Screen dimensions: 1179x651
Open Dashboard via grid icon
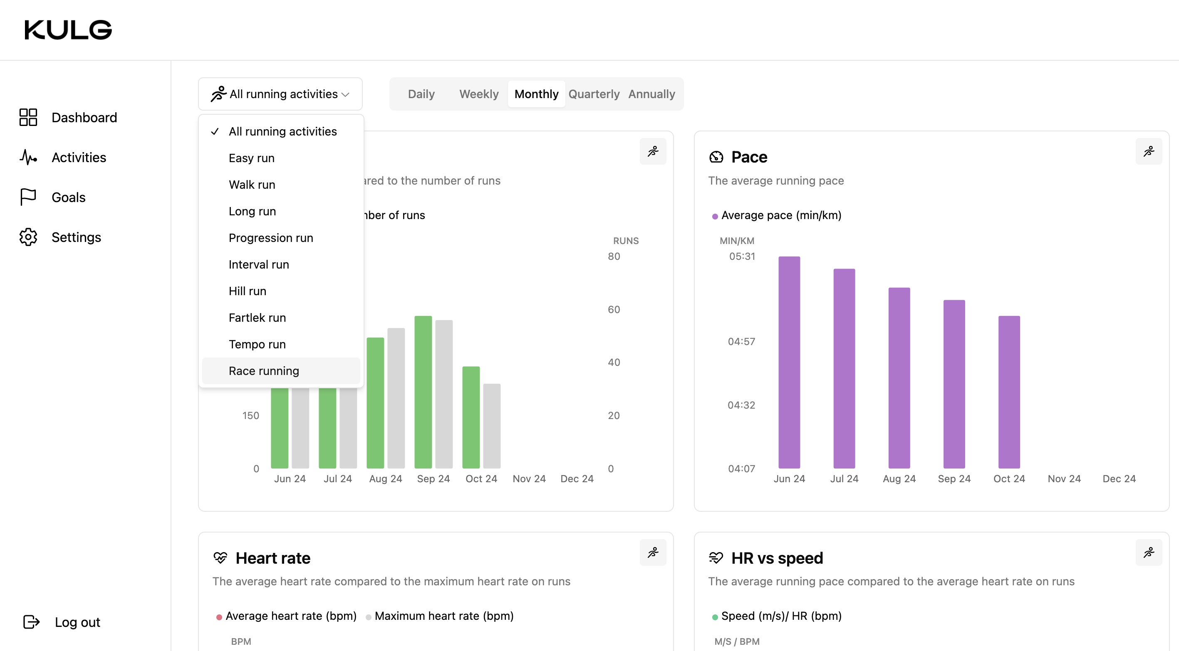point(28,118)
